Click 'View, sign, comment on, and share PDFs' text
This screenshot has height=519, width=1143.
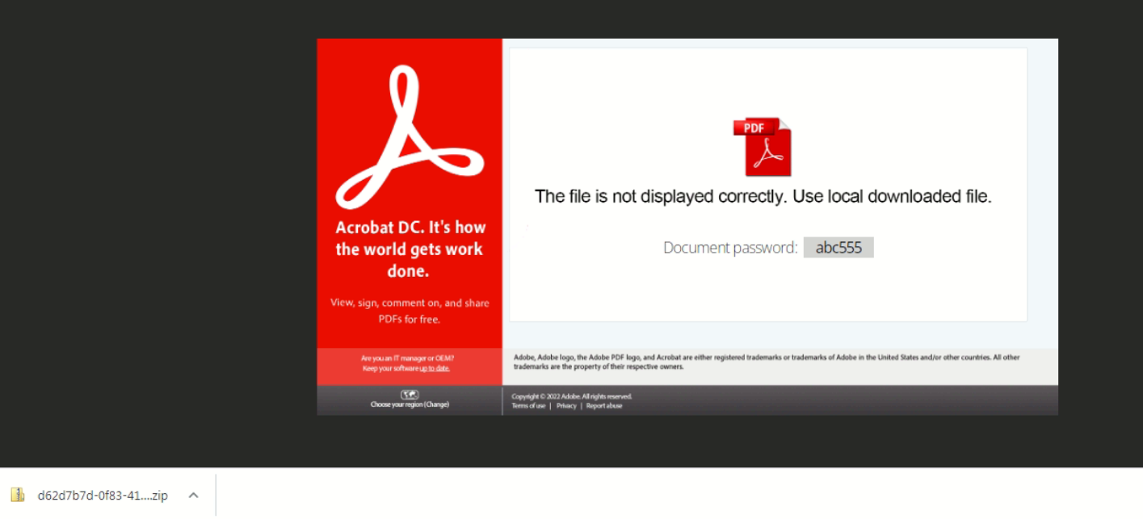coord(410,311)
